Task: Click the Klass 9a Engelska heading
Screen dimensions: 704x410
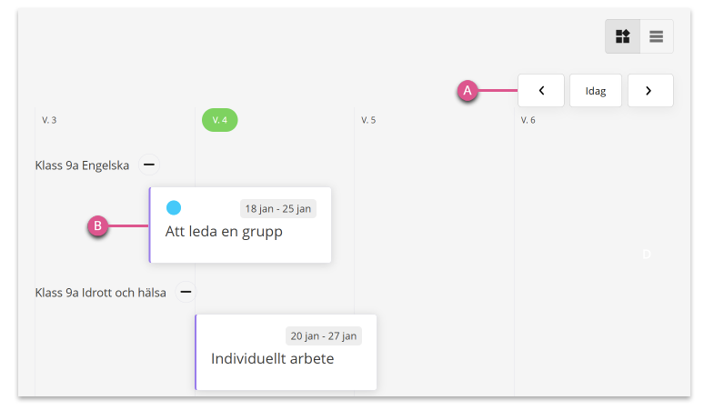Action: pyautogui.click(x=82, y=165)
